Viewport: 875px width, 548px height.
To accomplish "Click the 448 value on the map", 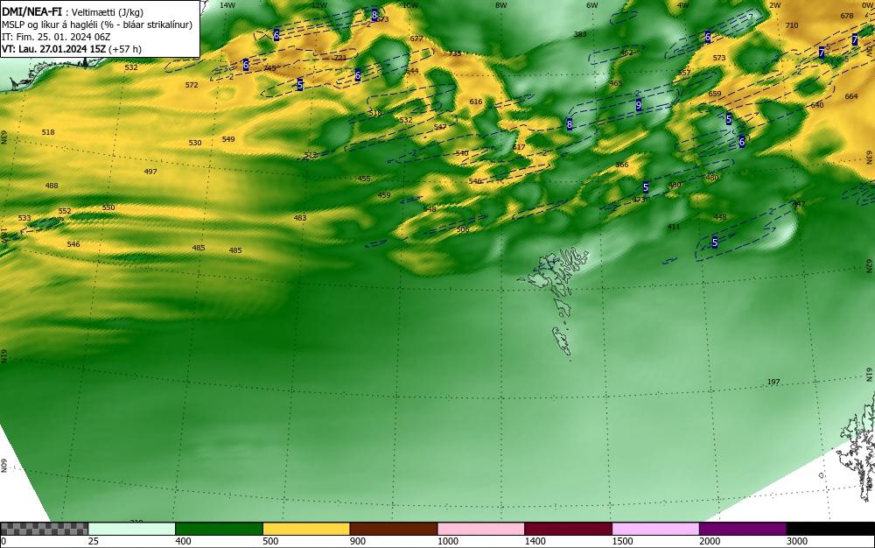I will point(720,217).
